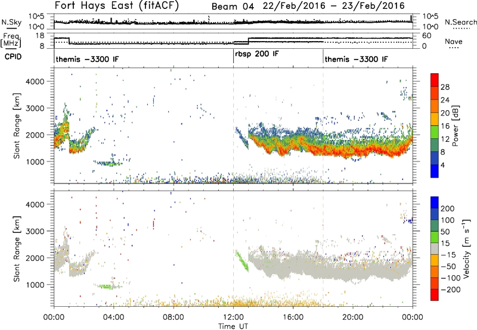The width and height of the screenshot is (477, 330).
Task: Click the 'CPID' row label
Action: pyautogui.click(x=13, y=57)
